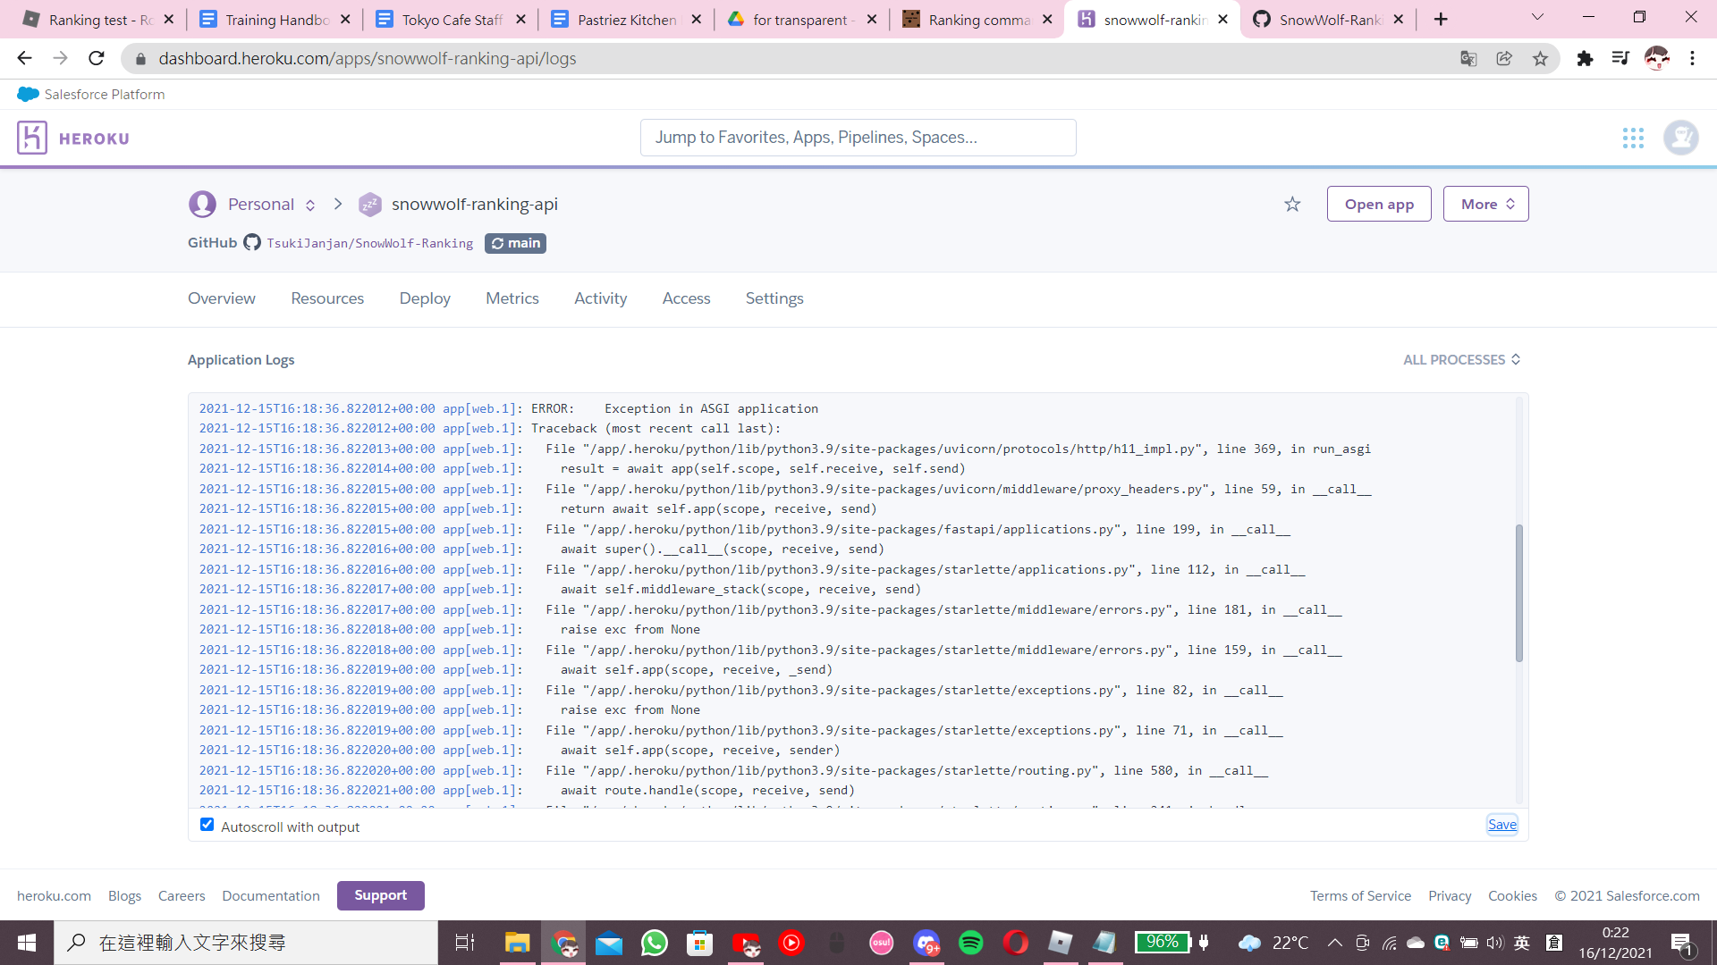Open TsukiJanjan/SnowWolf-Ranking repo link
Image resolution: width=1717 pixels, height=965 pixels.
(x=369, y=243)
